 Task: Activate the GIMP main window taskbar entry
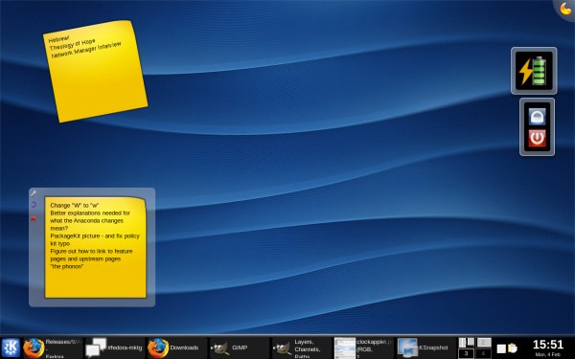(239, 348)
